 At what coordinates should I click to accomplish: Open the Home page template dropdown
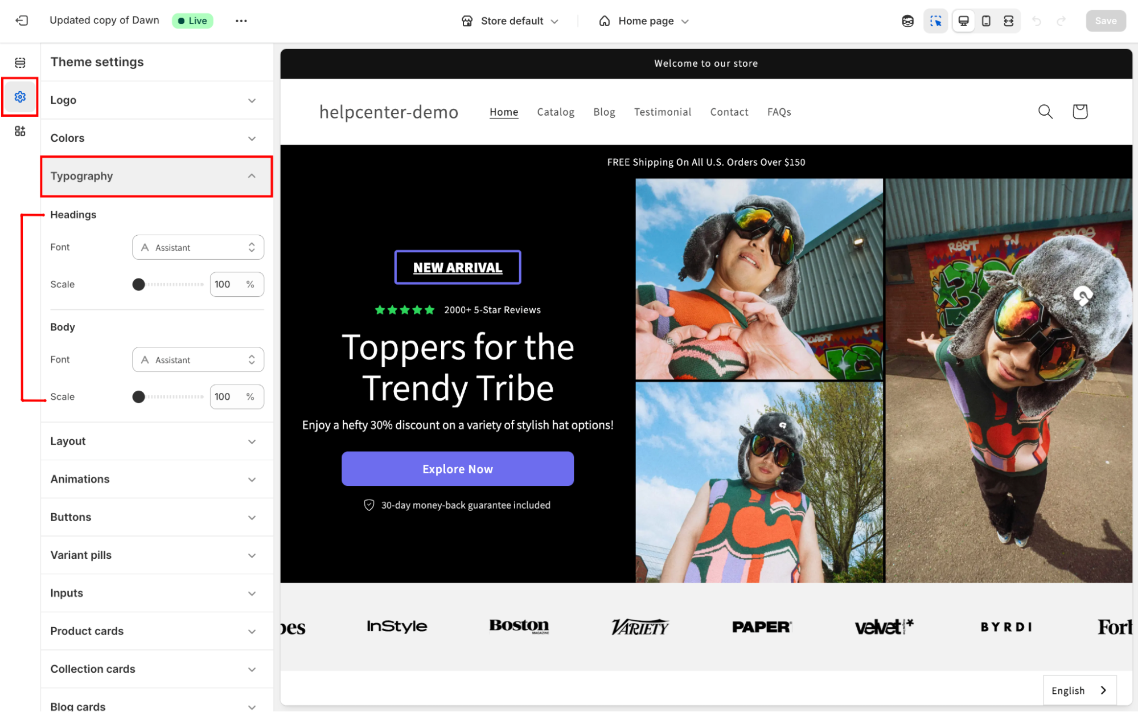click(644, 21)
